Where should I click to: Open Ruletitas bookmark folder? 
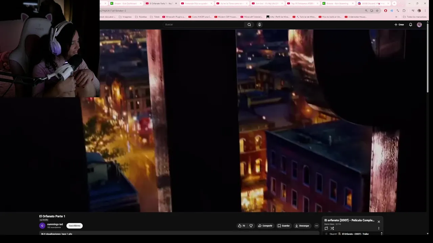pyautogui.click(x=141, y=17)
